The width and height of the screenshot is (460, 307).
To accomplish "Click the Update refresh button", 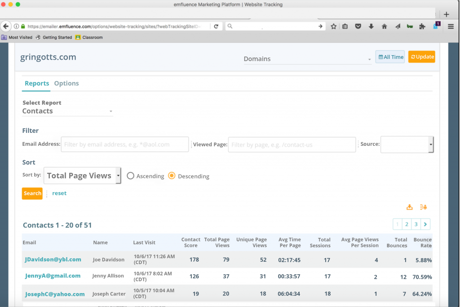I will click(x=421, y=57).
